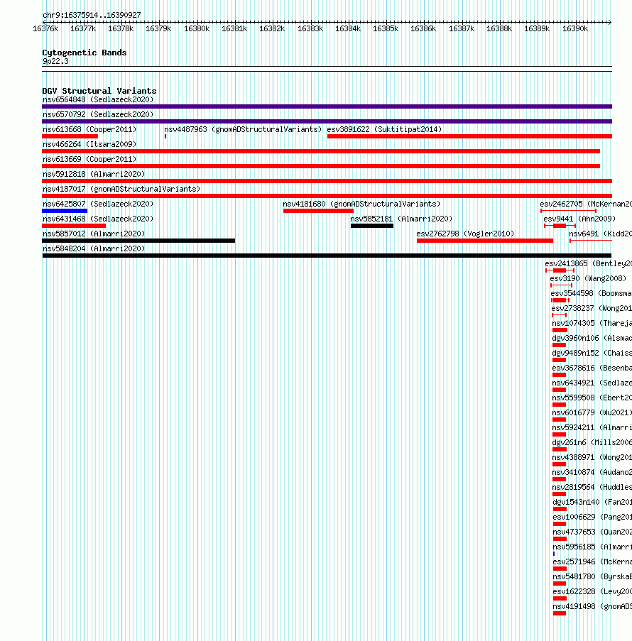Select nsv613669 (Cooper2011) label

tap(89, 160)
